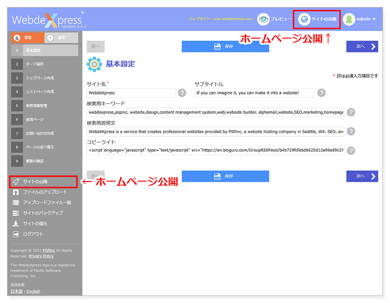Click rocket icon for サイトの公開 in sidebar
Screen dimensions: 390x303
pyautogui.click(x=16, y=182)
